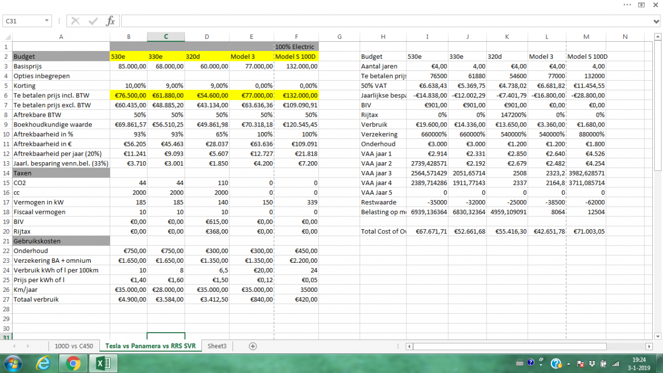The image size is (663, 373).
Task: Click the tray help icon with orange badge
Action: click(x=556, y=363)
